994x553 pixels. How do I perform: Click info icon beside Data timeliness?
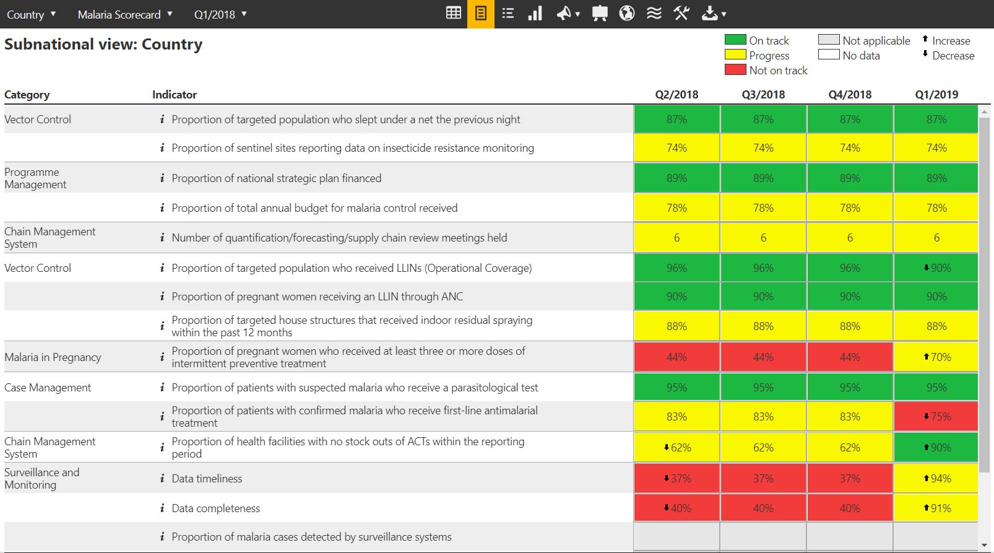tap(162, 478)
